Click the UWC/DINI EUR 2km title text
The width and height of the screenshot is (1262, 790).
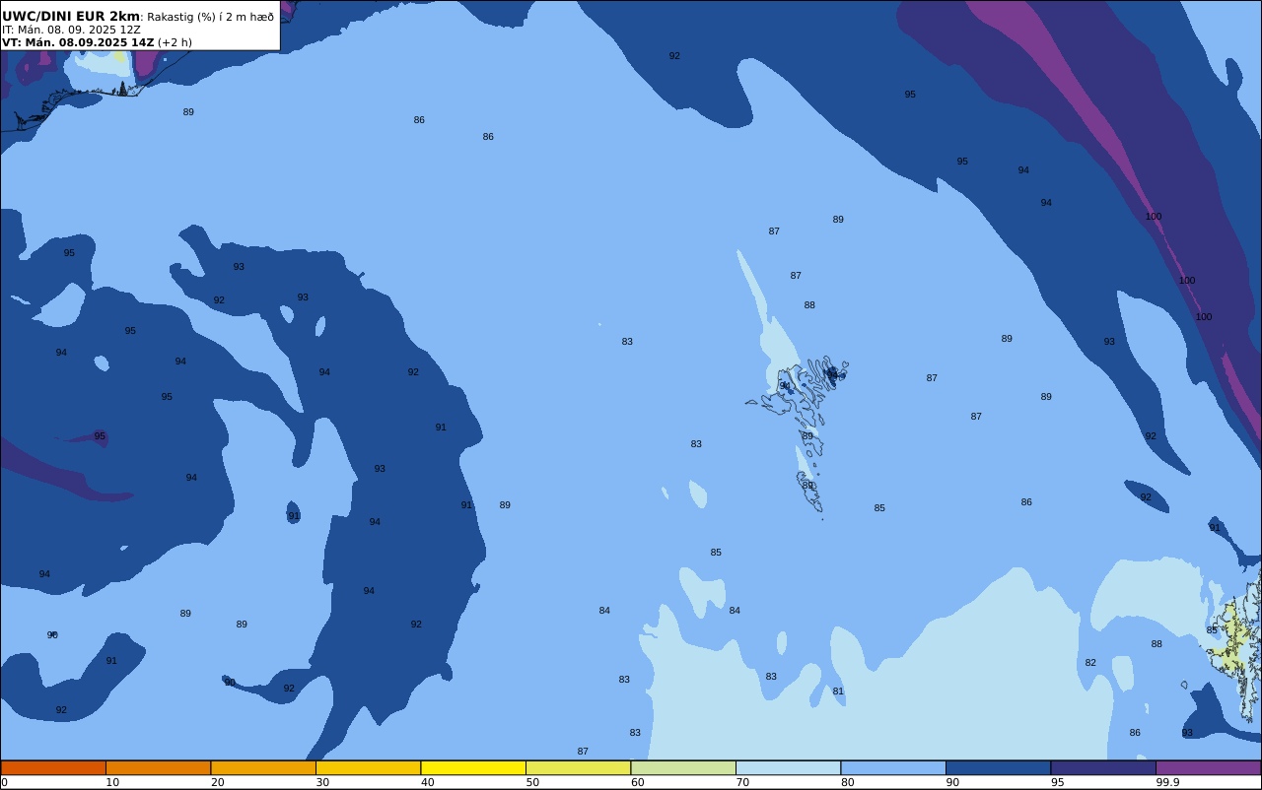coord(71,17)
